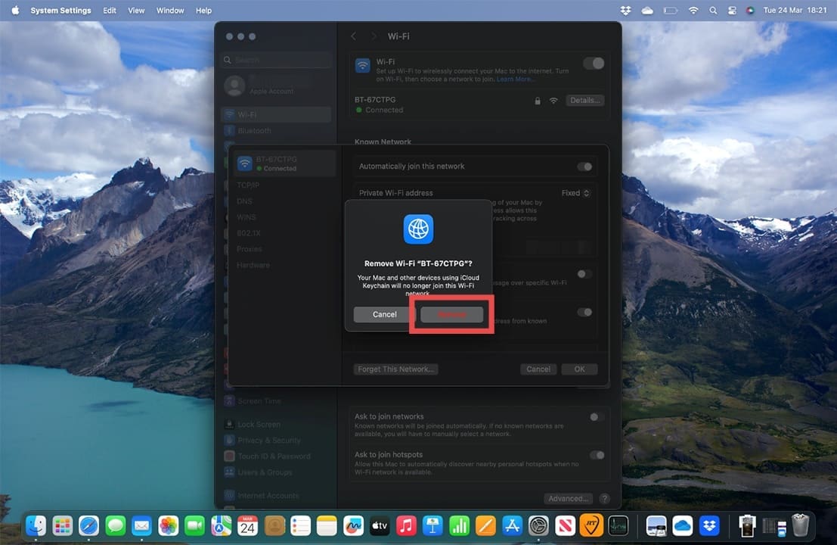Screen dimensions: 837x545
Task: Toggle the main Wi-Fi switch
Action: pyautogui.click(x=594, y=63)
